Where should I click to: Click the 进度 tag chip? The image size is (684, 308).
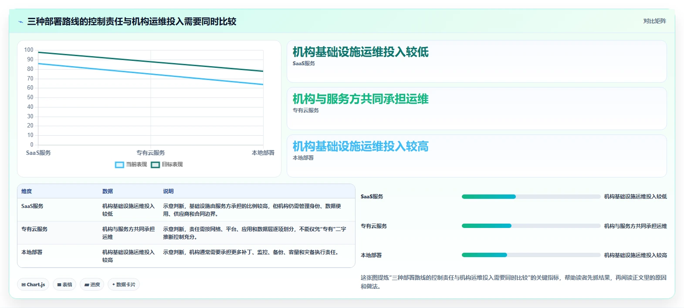(x=92, y=285)
